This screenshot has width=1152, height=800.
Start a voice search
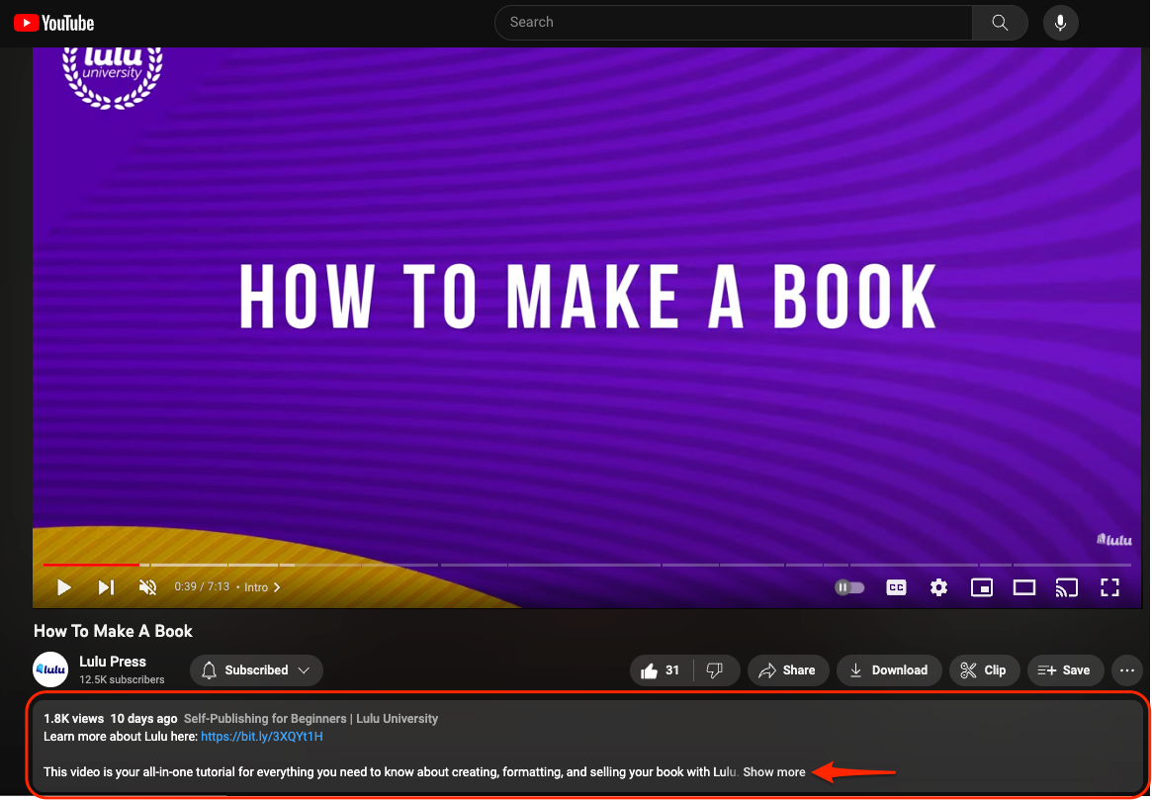[1060, 22]
